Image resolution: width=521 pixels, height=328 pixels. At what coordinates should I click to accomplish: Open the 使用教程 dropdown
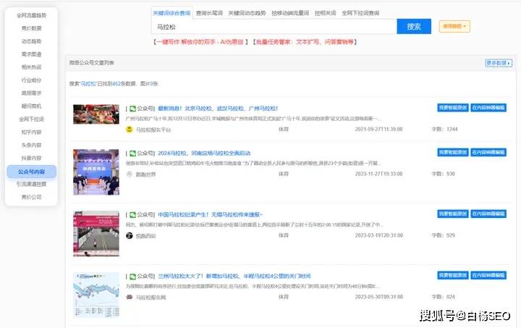point(454,27)
